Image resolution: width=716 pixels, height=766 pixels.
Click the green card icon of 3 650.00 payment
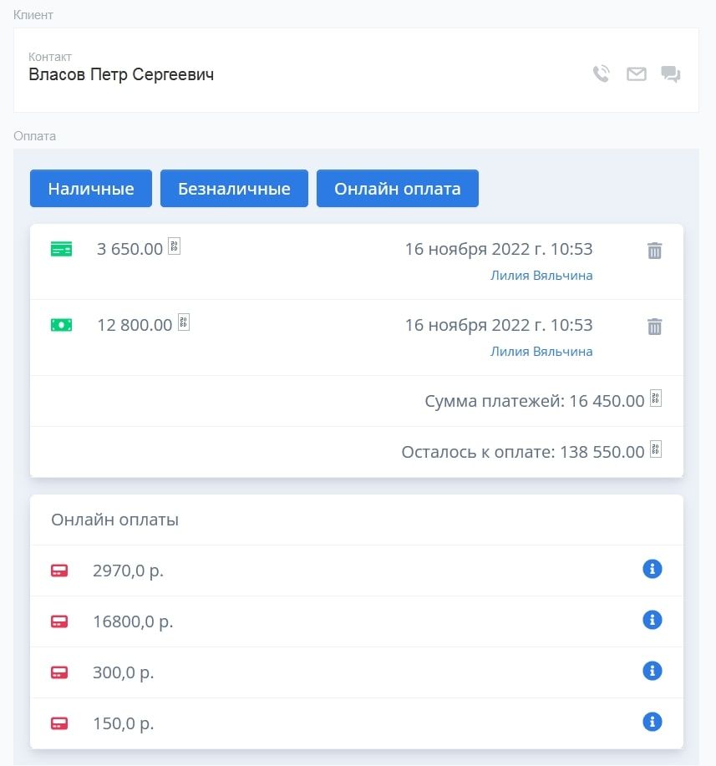61,249
